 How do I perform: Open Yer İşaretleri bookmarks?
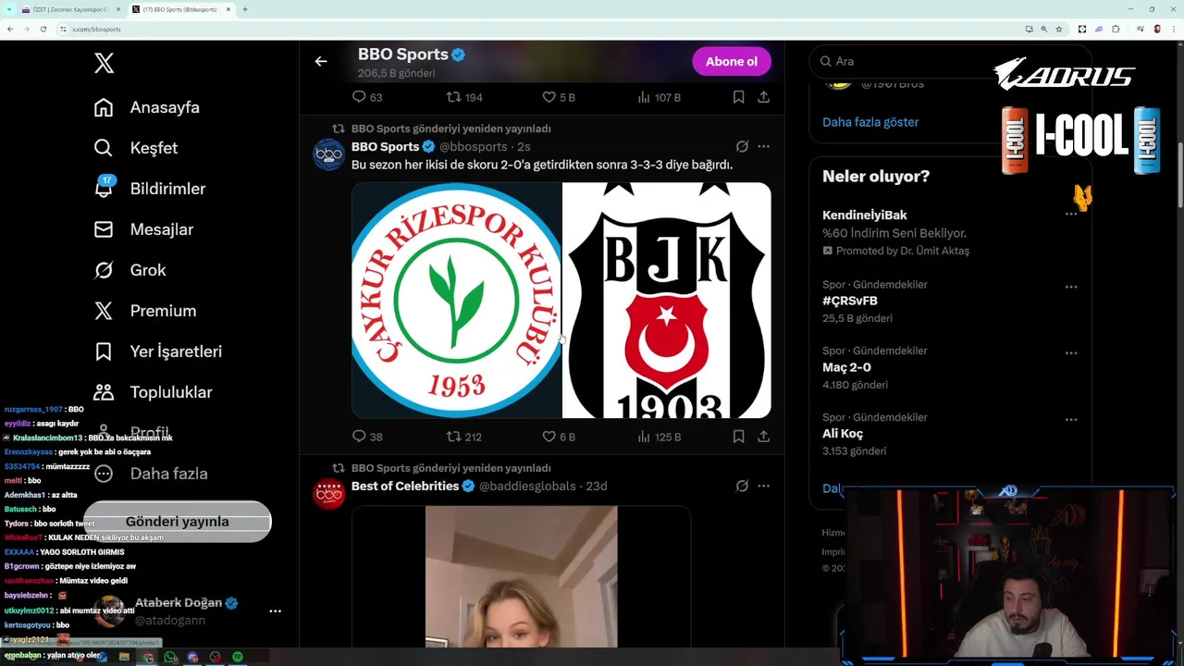pos(157,351)
